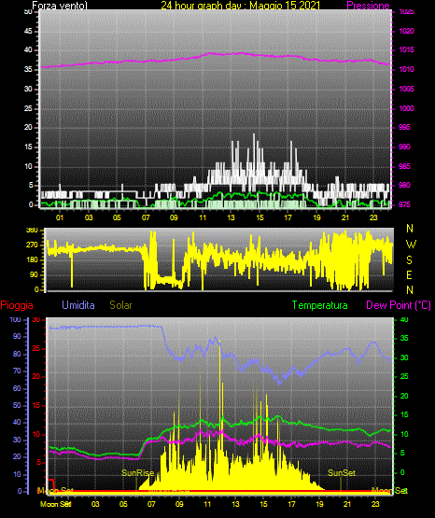
Task: Click the blue 'Umidita' legend label
Action: click(x=78, y=304)
